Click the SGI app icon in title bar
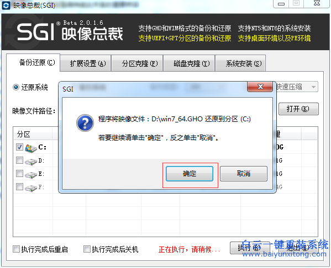The width and height of the screenshot is (331, 268). tap(6, 6)
